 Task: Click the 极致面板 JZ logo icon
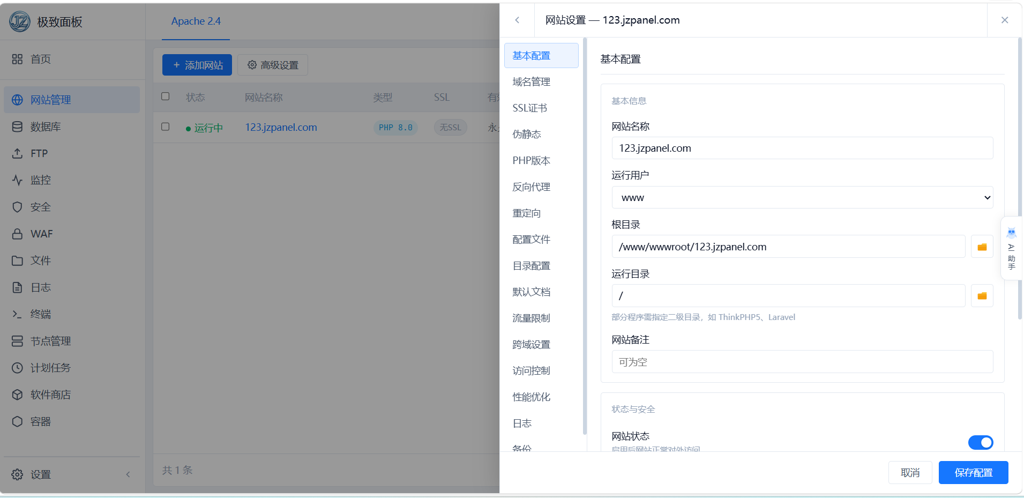[x=20, y=21]
